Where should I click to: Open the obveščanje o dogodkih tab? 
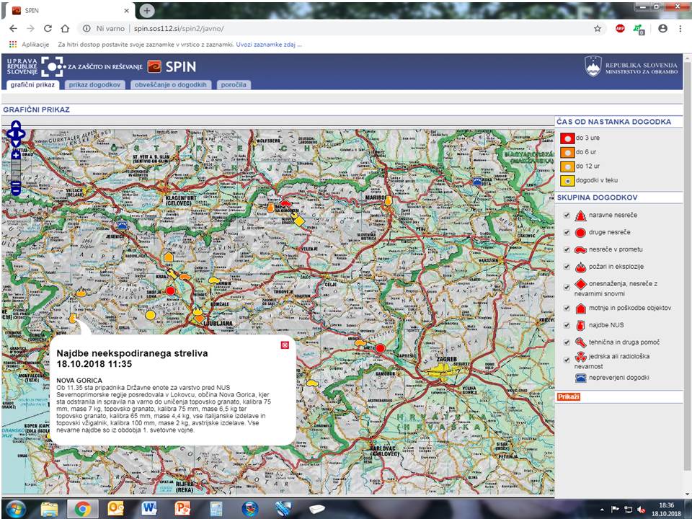coord(171,85)
